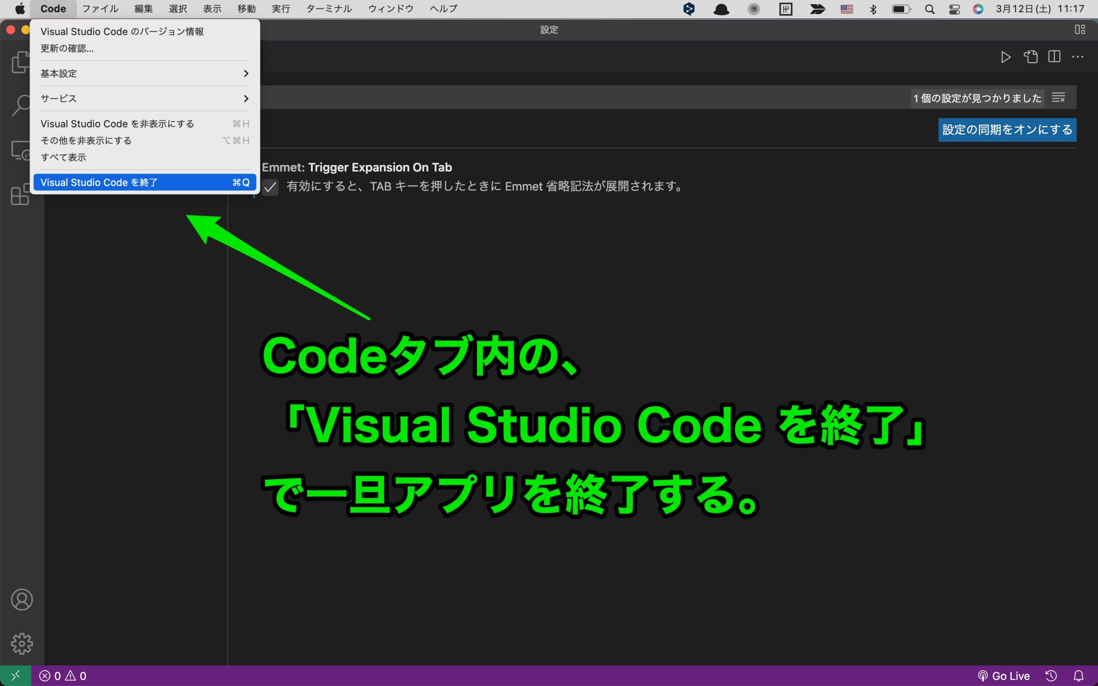The image size is (1098, 686).
Task: Open the Explorer icon in the activity bar
Action: click(x=21, y=62)
